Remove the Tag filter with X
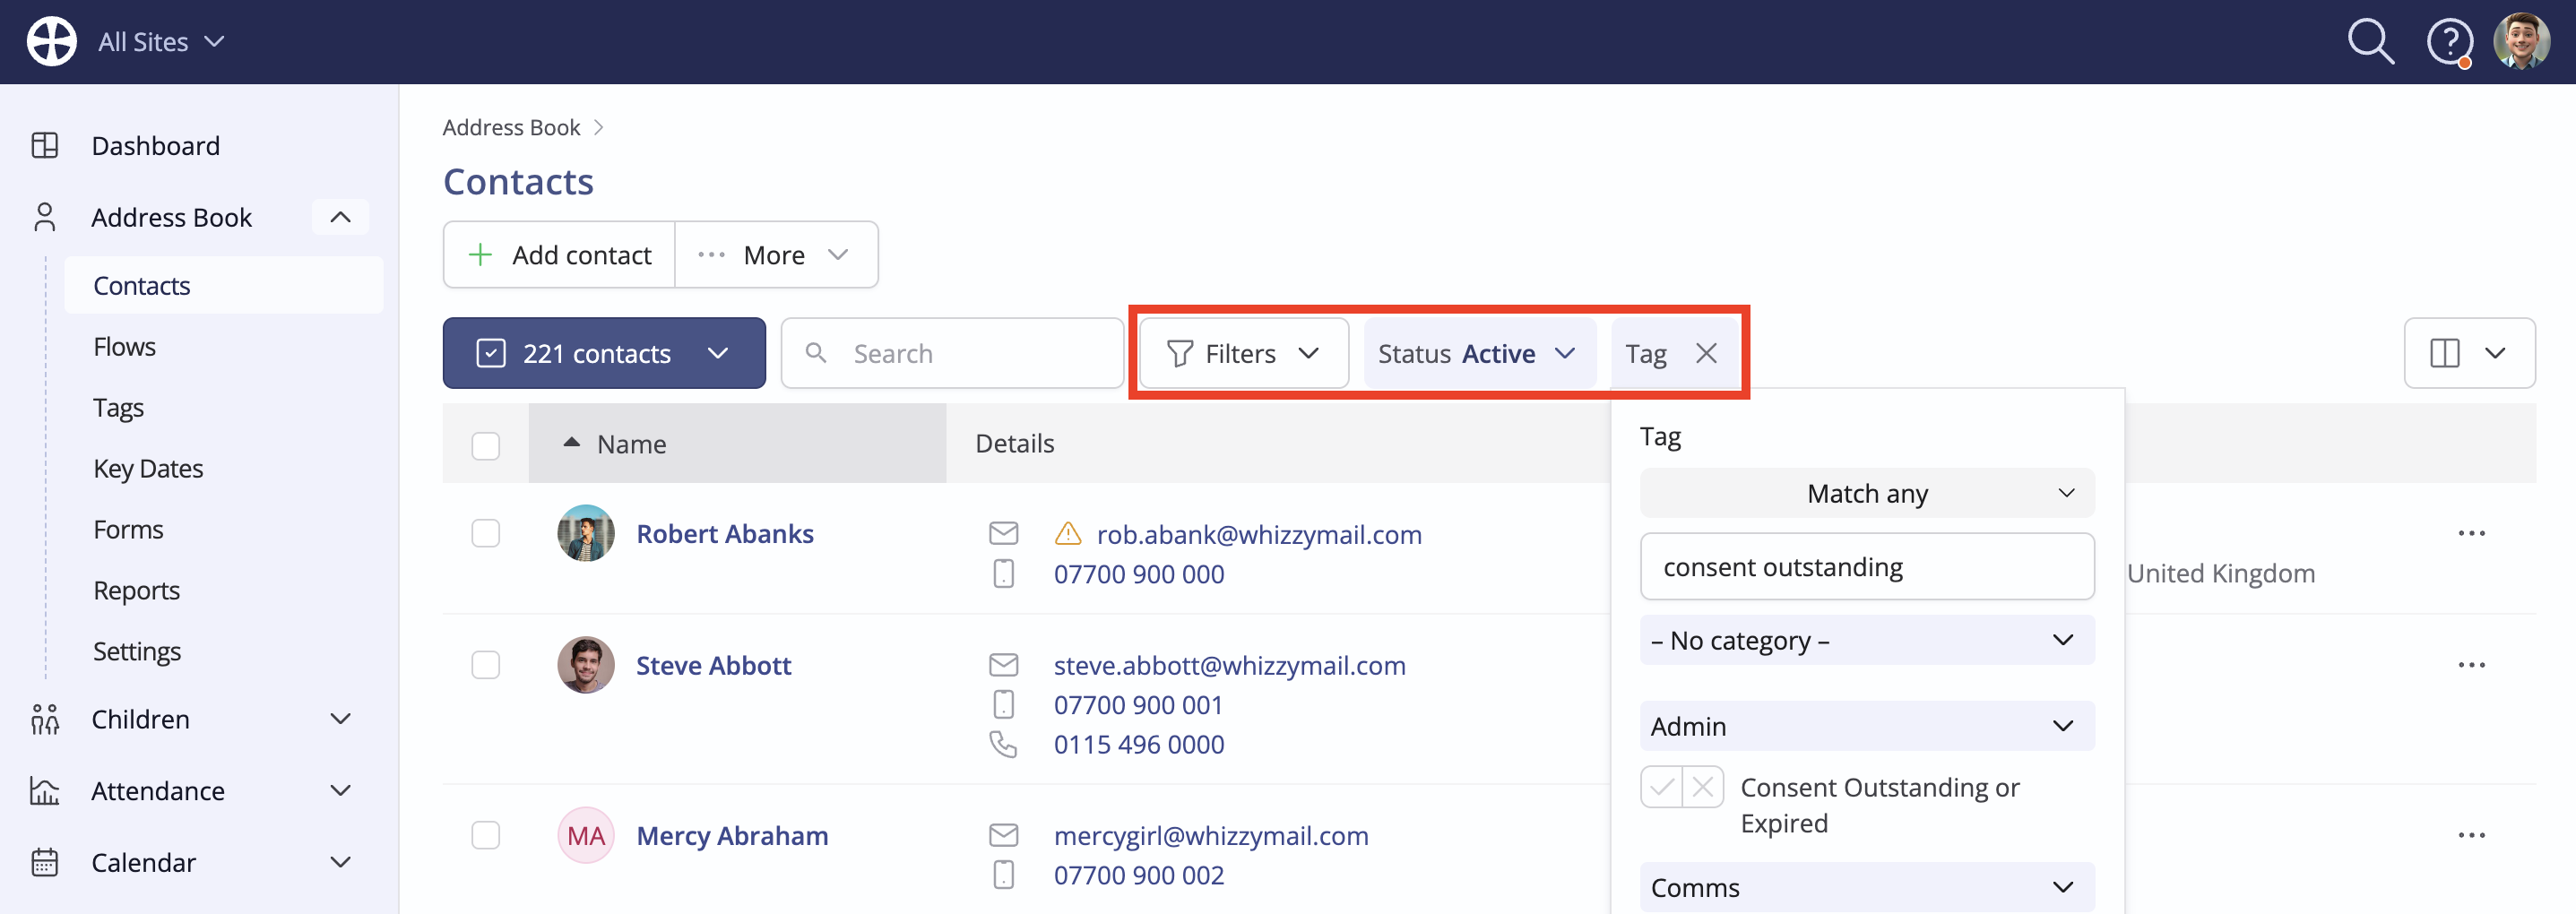The width and height of the screenshot is (2576, 914). pyautogui.click(x=1706, y=353)
